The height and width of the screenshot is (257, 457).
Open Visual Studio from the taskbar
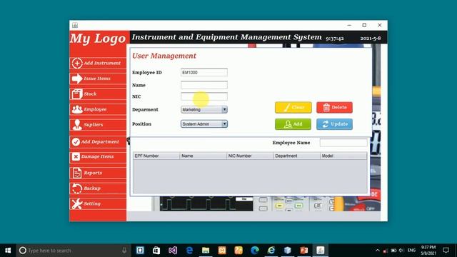pos(173,251)
